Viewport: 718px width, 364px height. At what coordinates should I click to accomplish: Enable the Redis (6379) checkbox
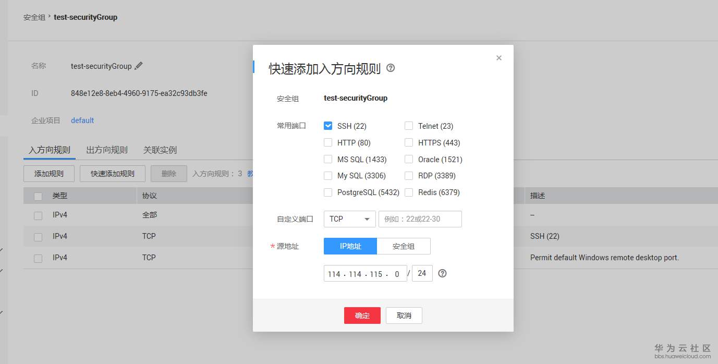pyautogui.click(x=409, y=192)
